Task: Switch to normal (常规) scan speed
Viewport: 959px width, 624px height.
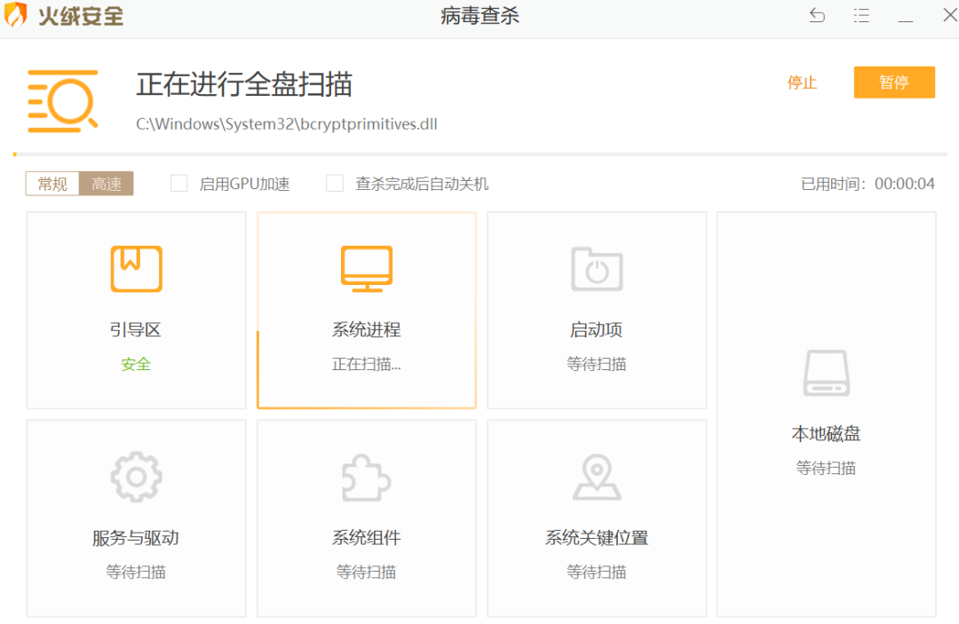Action: [52, 184]
